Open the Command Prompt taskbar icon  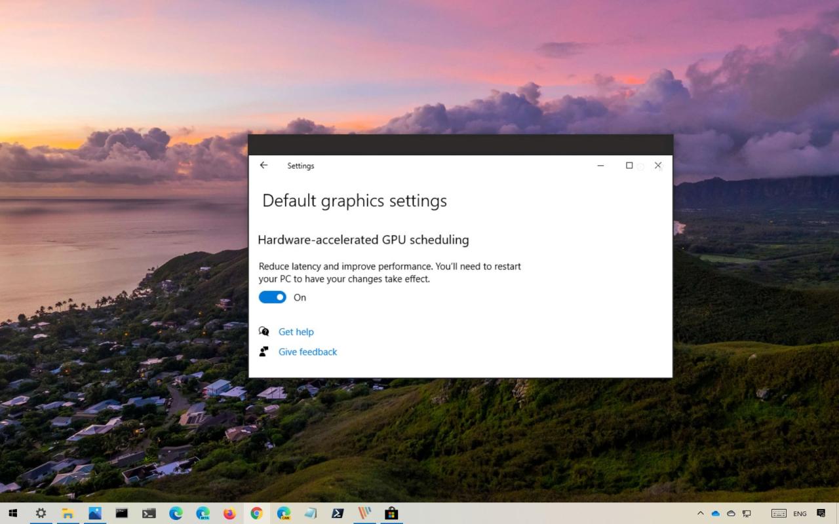coord(121,513)
